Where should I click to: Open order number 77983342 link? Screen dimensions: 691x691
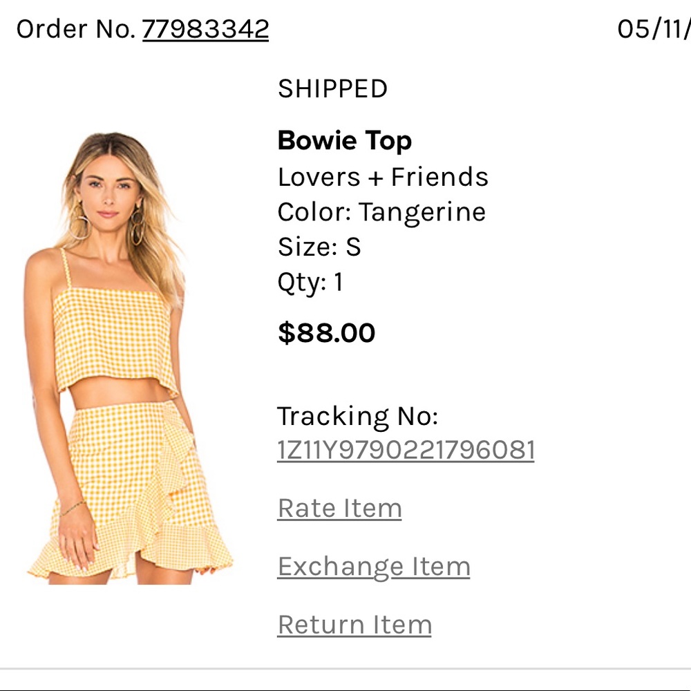(205, 29)
